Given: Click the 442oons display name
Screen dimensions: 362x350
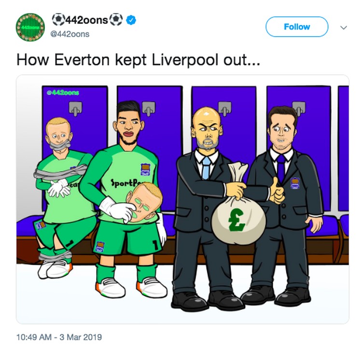Looking at the screenshot, I should pyautogui.click(x=87, y=20).
